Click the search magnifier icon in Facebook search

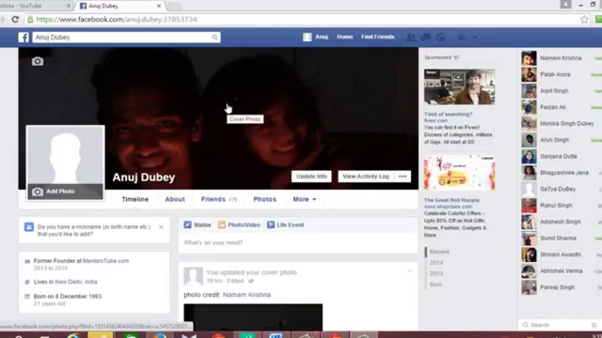pyautogui.click(x=214, y=37)
